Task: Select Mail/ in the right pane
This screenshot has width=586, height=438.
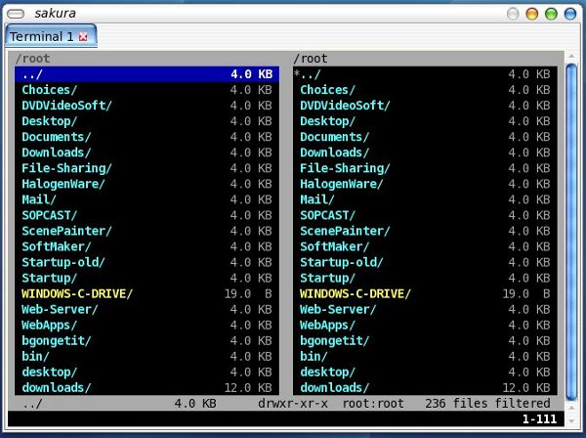Action: click(425, 199)
